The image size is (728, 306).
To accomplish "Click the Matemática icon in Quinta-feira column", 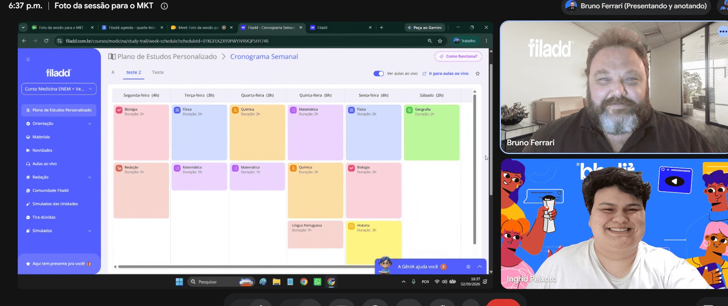I will (293, 110).
